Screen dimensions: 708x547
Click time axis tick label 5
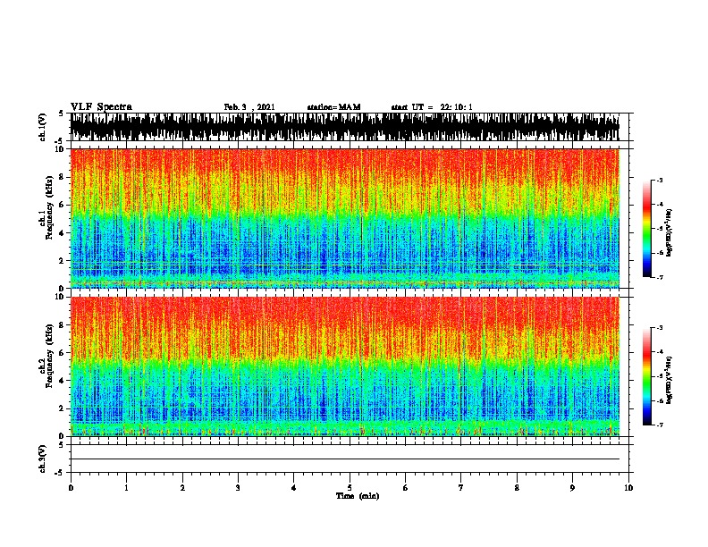tap(350, 488)
